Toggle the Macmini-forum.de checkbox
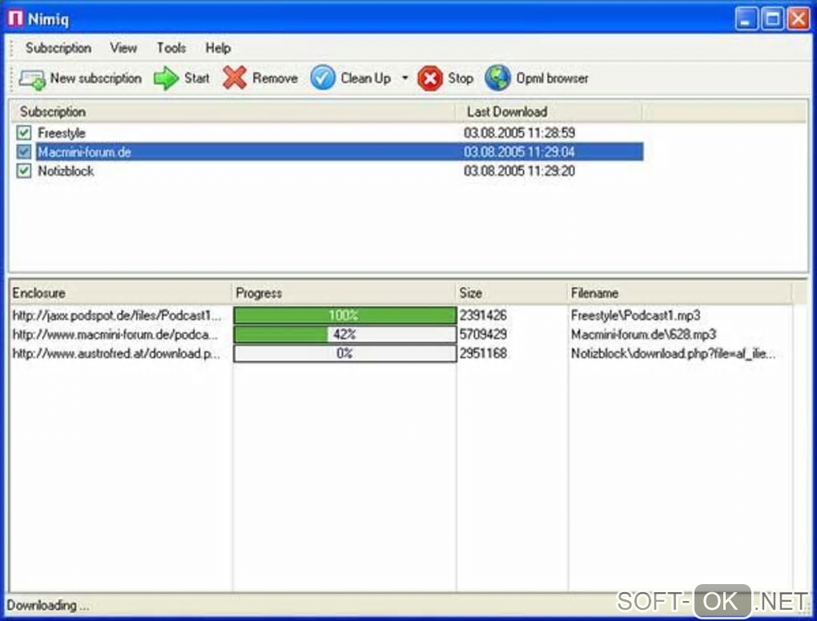This screenshot has height=621, width=817. tap(23, 151)
